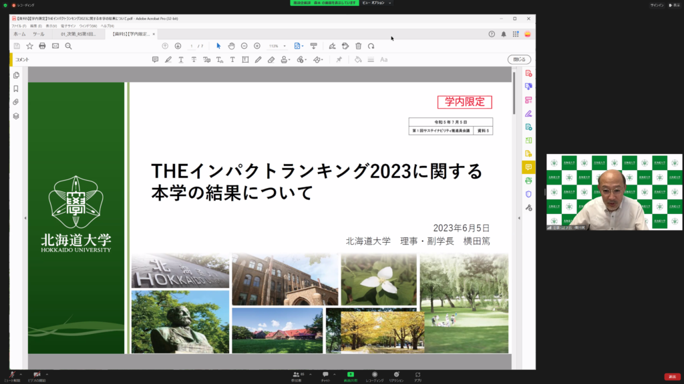Select the highlighter pen comment tool
Screen dimensions: 684x384
coord(168,59)
